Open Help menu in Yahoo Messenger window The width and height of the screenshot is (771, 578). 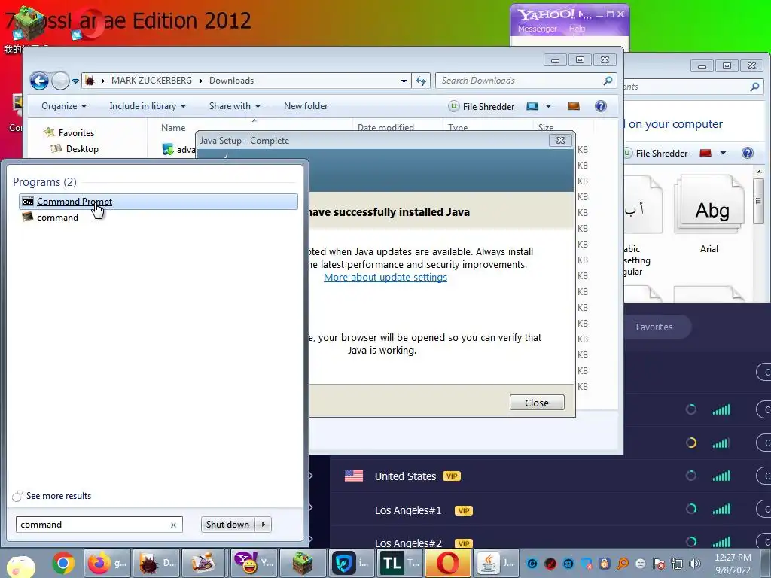(577, 29)
